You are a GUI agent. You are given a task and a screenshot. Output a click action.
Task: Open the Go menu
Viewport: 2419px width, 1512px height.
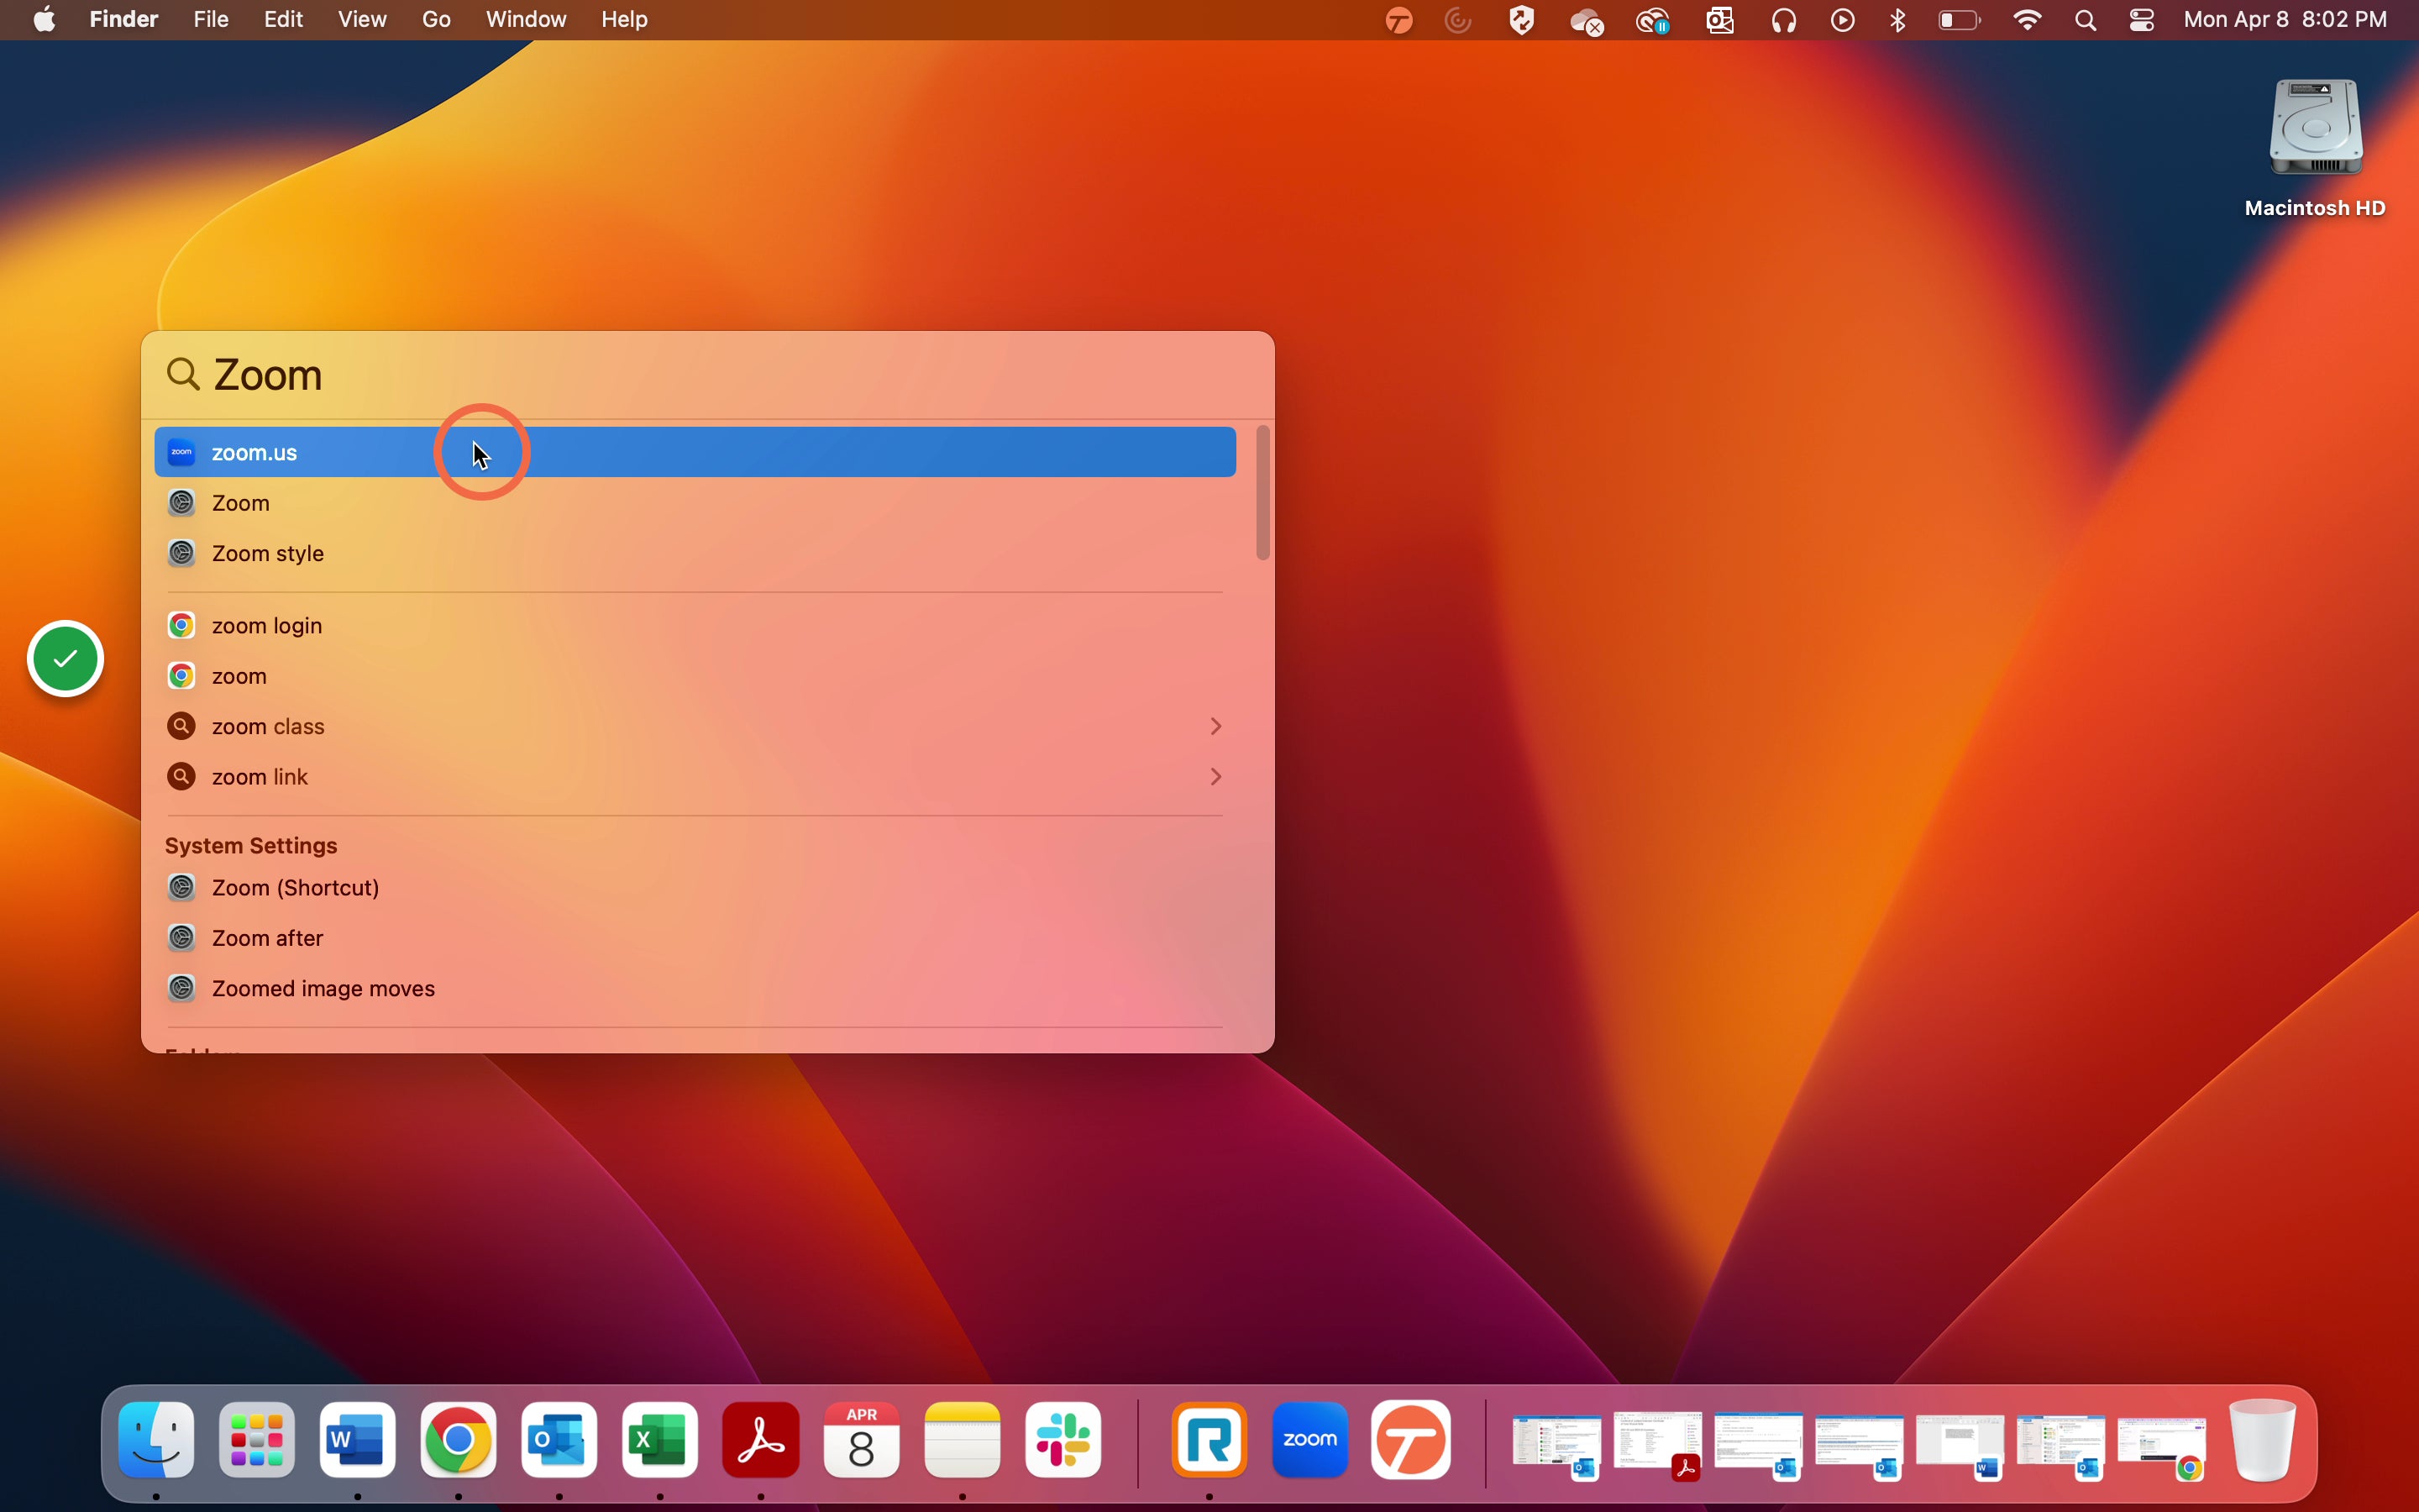(436, 20)
